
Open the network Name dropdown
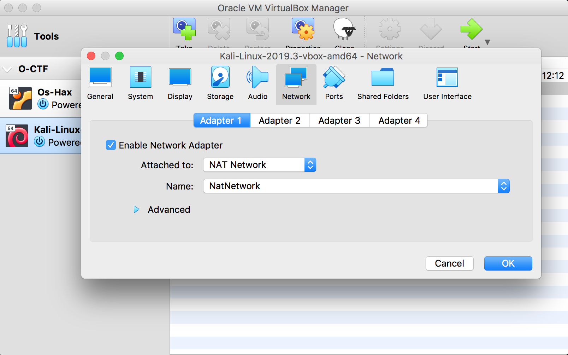tap(356, 186)
